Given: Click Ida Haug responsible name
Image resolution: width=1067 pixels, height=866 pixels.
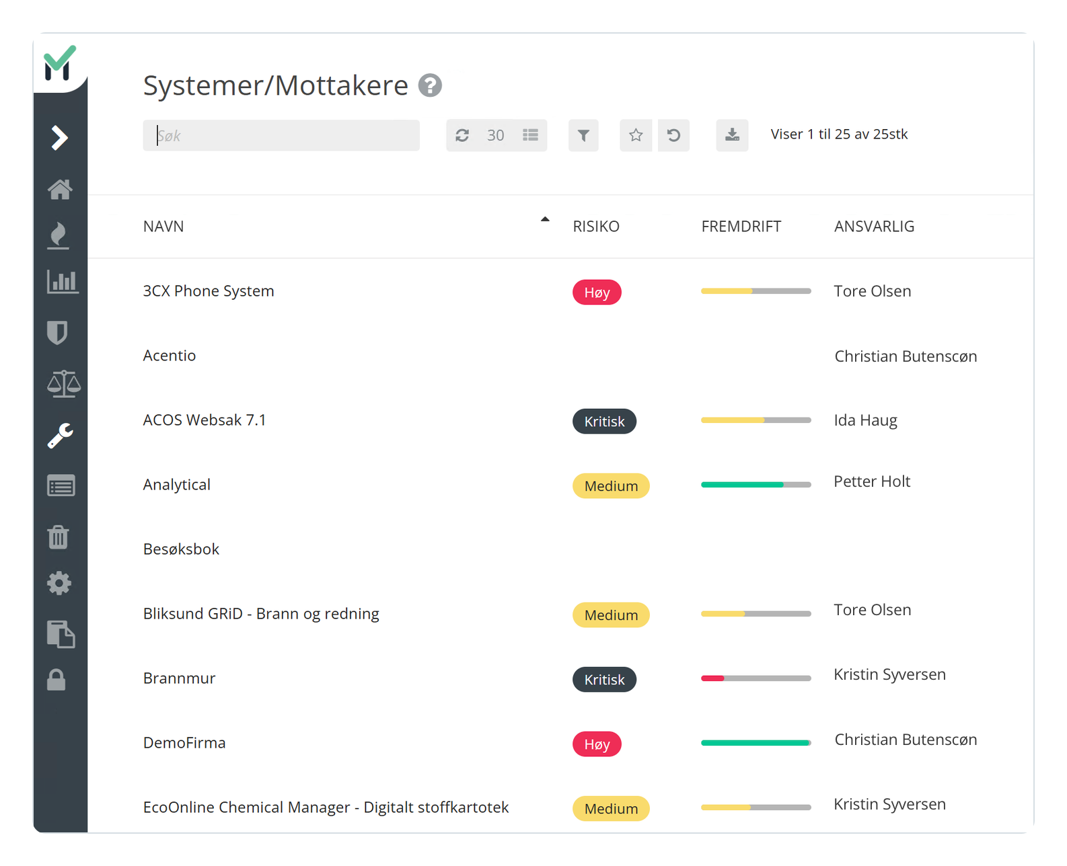Looking at the screenshot, I should 866,421.
